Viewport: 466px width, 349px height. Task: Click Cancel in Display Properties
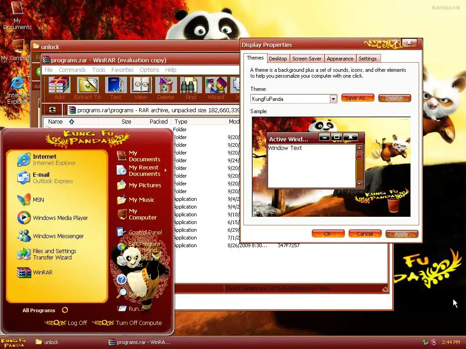click(365, 234)
